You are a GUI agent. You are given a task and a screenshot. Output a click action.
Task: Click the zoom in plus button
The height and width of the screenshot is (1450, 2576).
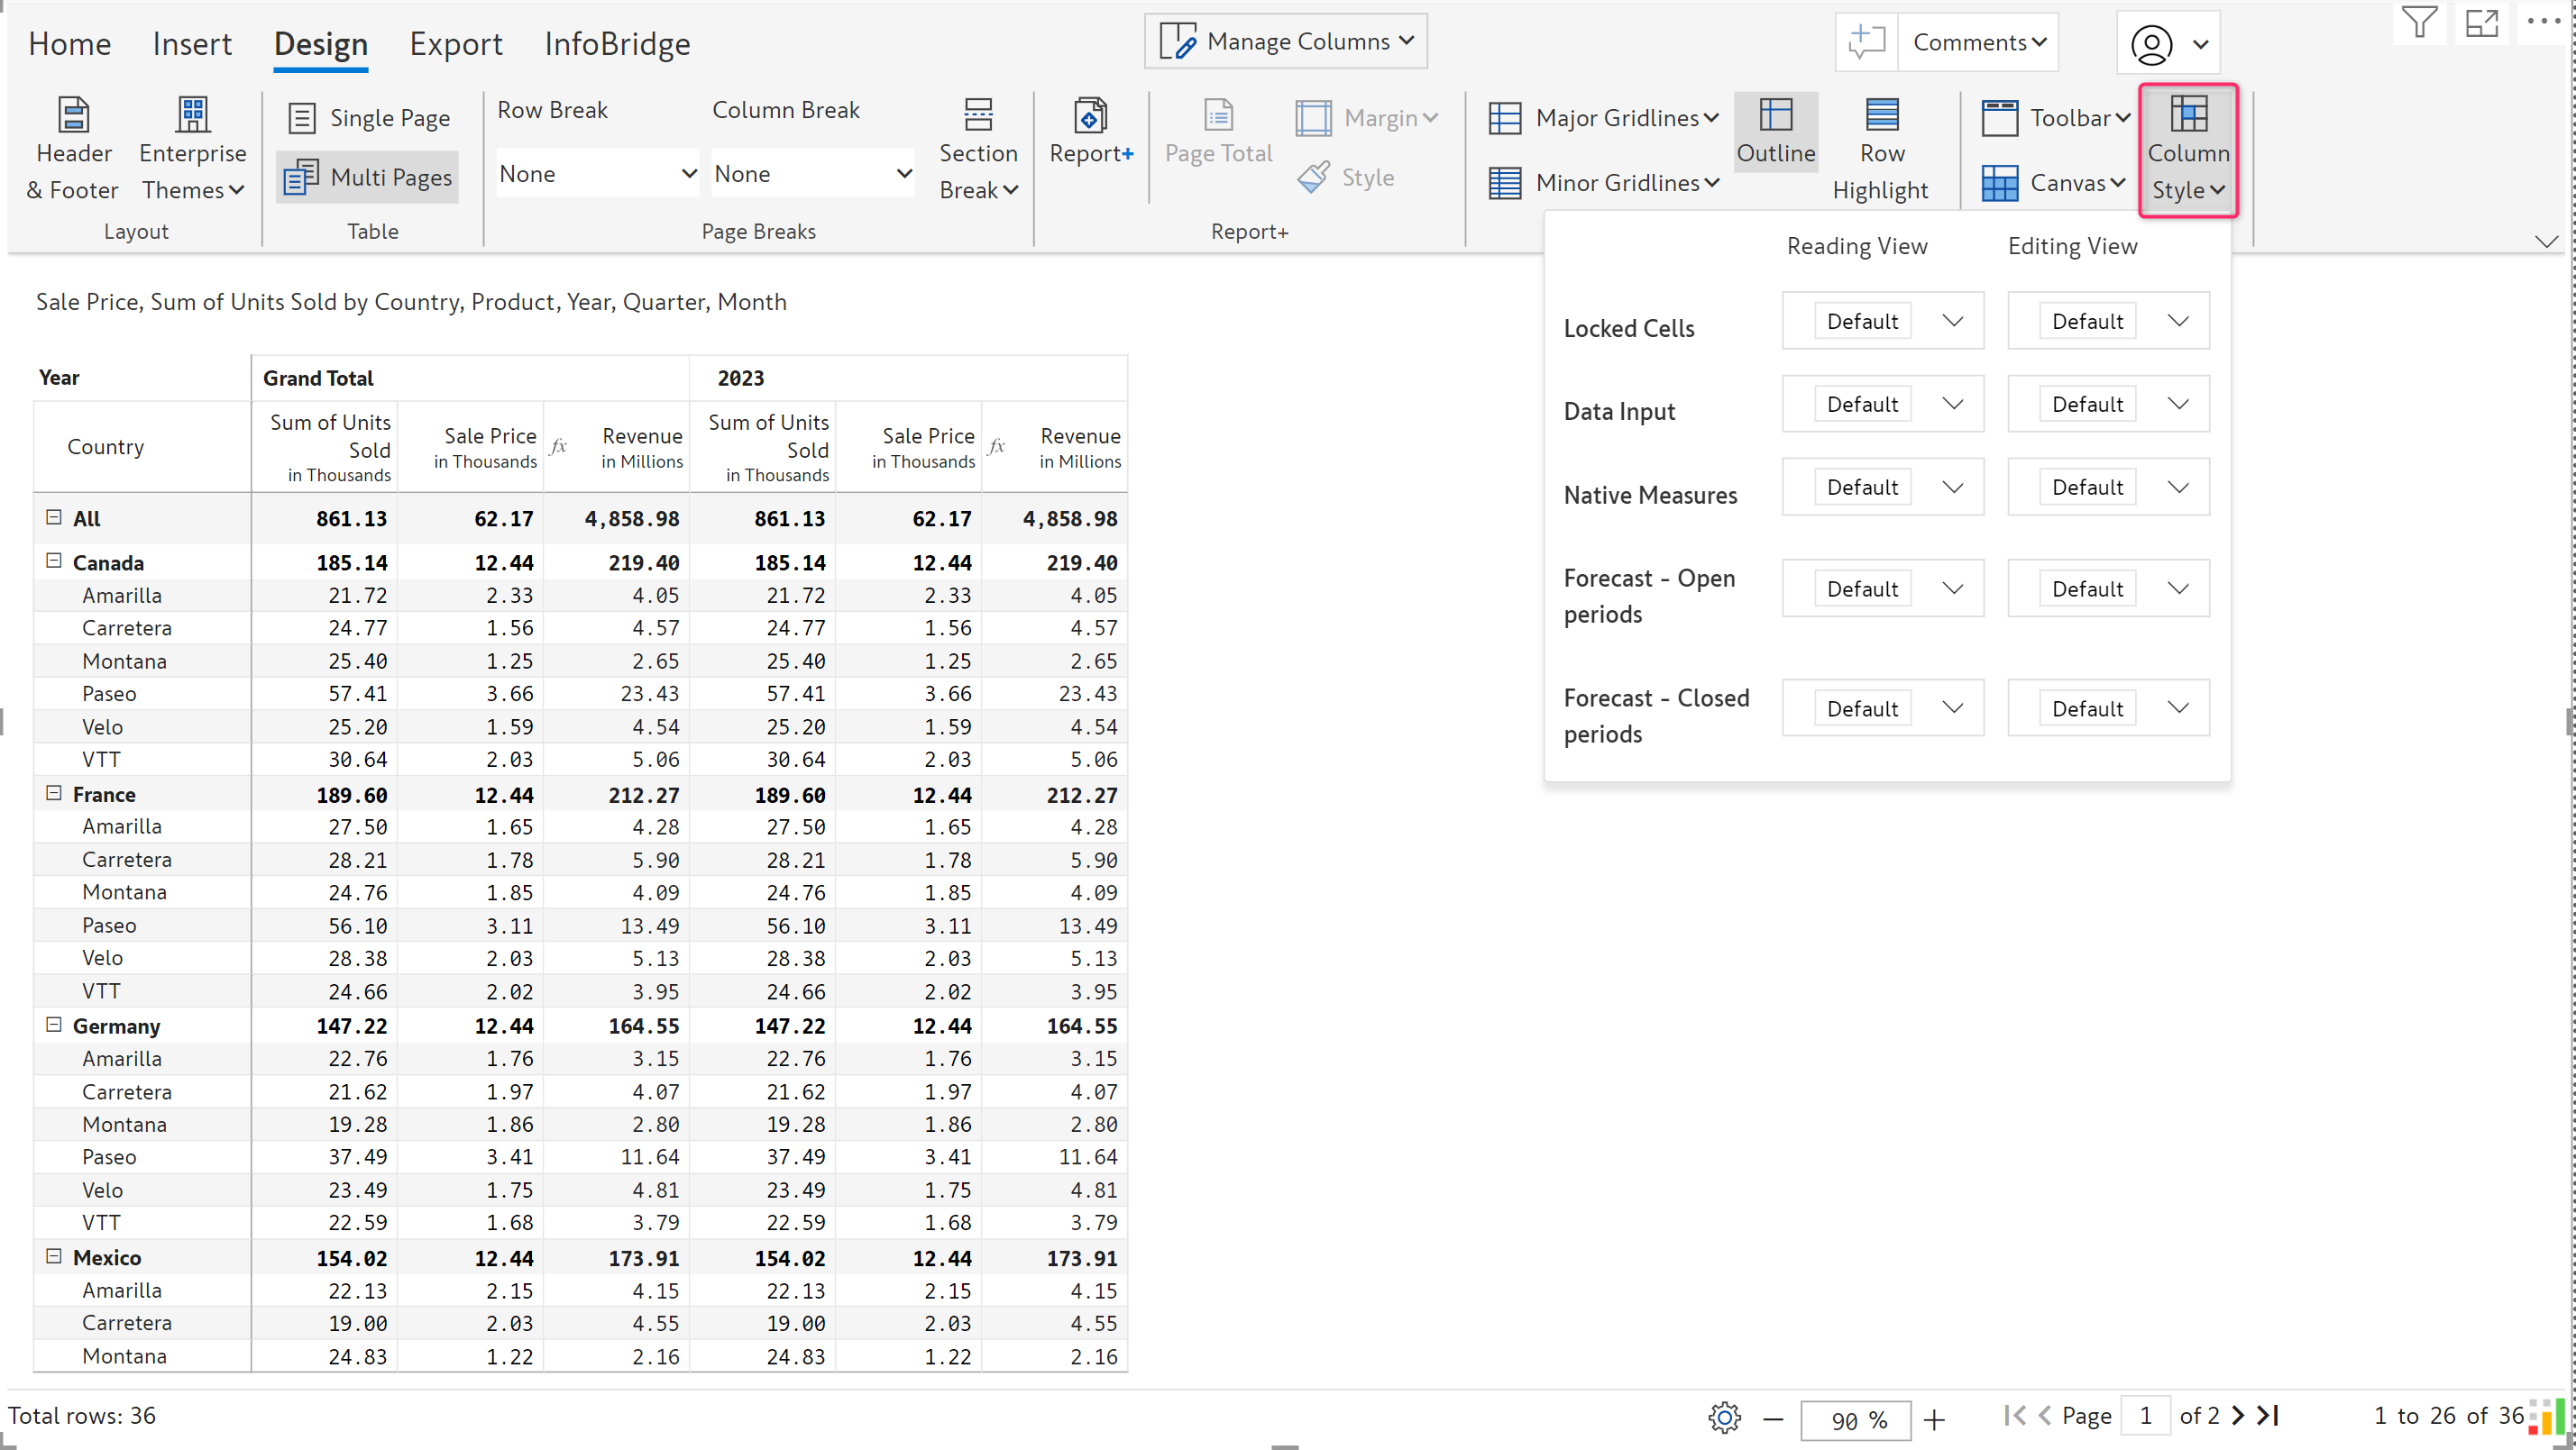pos(1935,1419)
